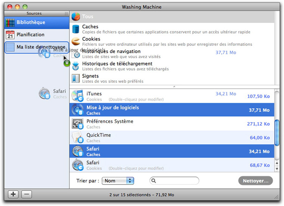Click the plus button to add a list
This screenshot has height=206, width=284.
pos(13,194)
